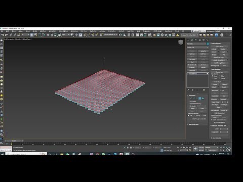Screen dimensions: 243x182
Task: Click the Repeat Last button
Action: [x=220, y=72]
